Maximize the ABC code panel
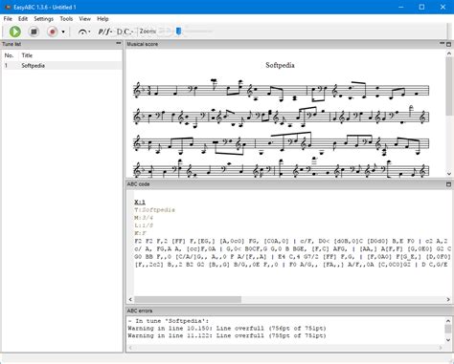 448,184
